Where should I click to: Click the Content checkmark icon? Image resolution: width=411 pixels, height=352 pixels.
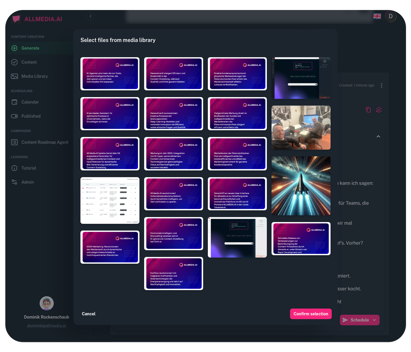(x=14, y=62)
